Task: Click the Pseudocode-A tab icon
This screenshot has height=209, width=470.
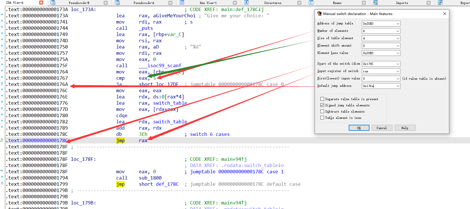Action: tap(117, 3)
